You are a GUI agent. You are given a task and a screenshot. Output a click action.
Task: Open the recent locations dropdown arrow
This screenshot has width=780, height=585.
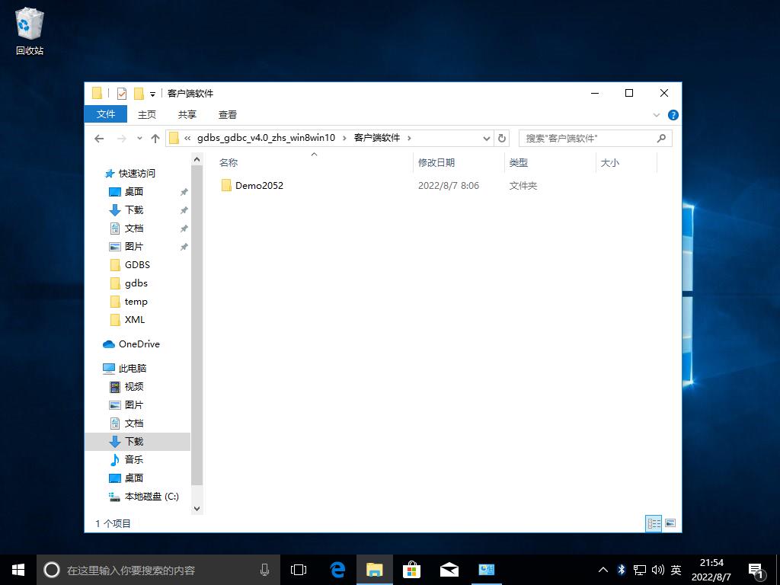(139, 138)
